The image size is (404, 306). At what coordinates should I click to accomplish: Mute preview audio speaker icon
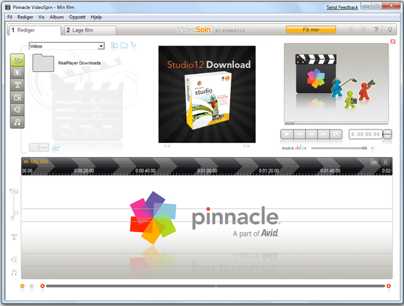point(373,148)
